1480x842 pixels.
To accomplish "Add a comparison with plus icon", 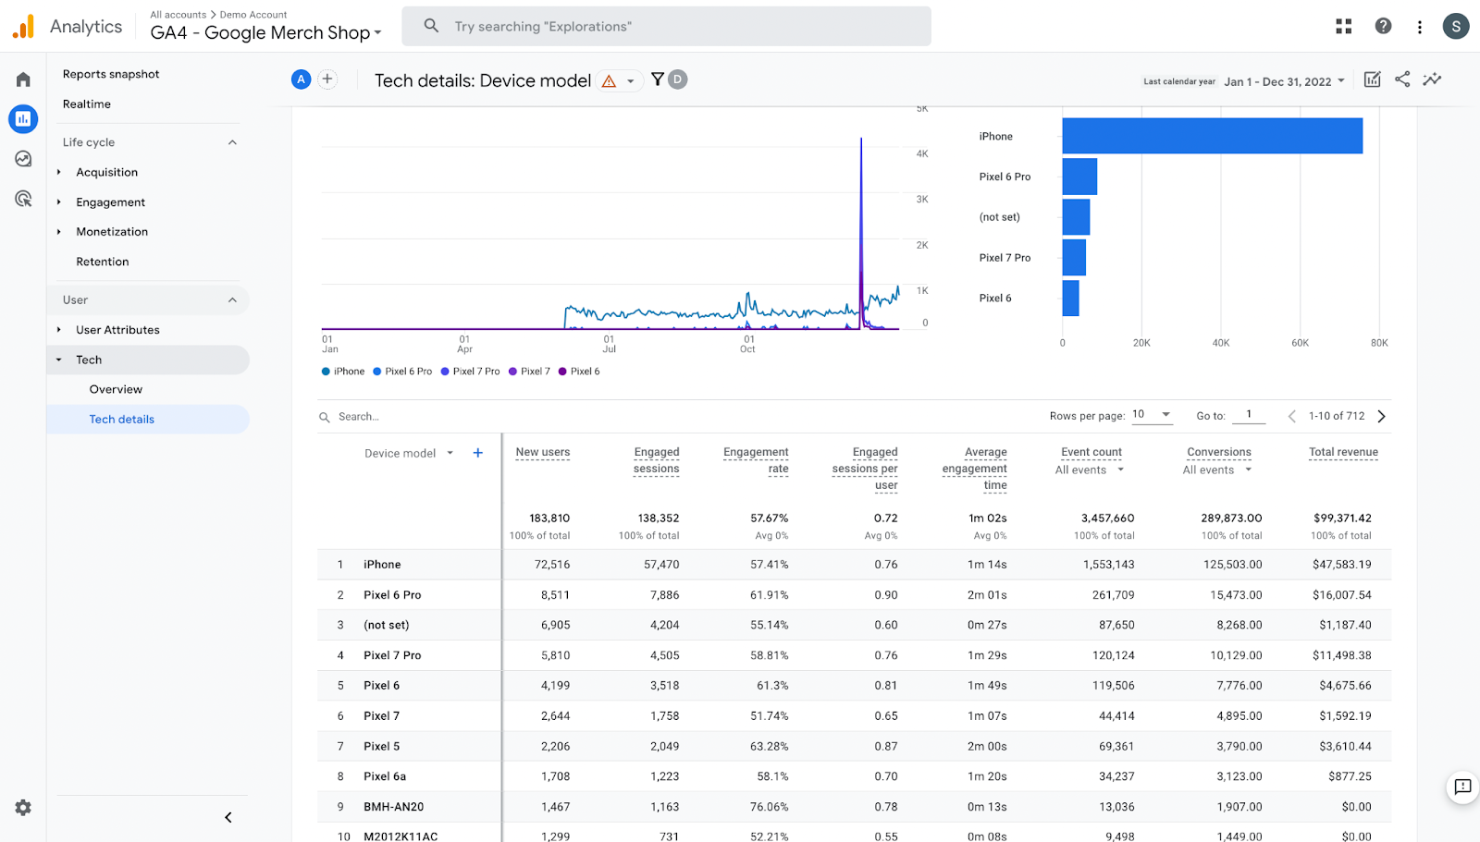I will tap(327, 79).
